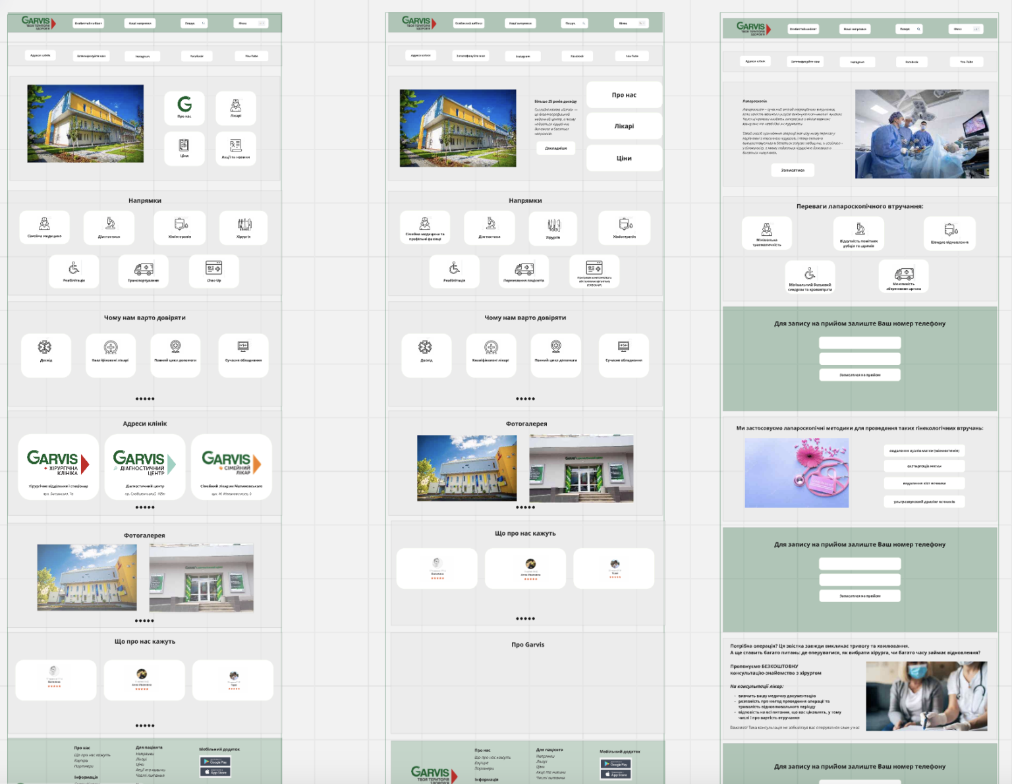Click the Транспортування ambulance icon
1012x784 pixels.
tap(144, 268)
